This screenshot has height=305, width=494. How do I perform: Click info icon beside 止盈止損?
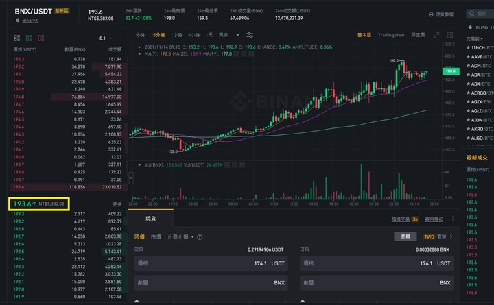tap(200, 237)
